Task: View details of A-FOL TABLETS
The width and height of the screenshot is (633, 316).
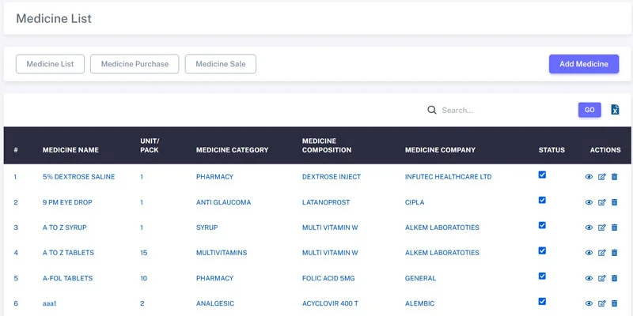Action: point(589,278)
